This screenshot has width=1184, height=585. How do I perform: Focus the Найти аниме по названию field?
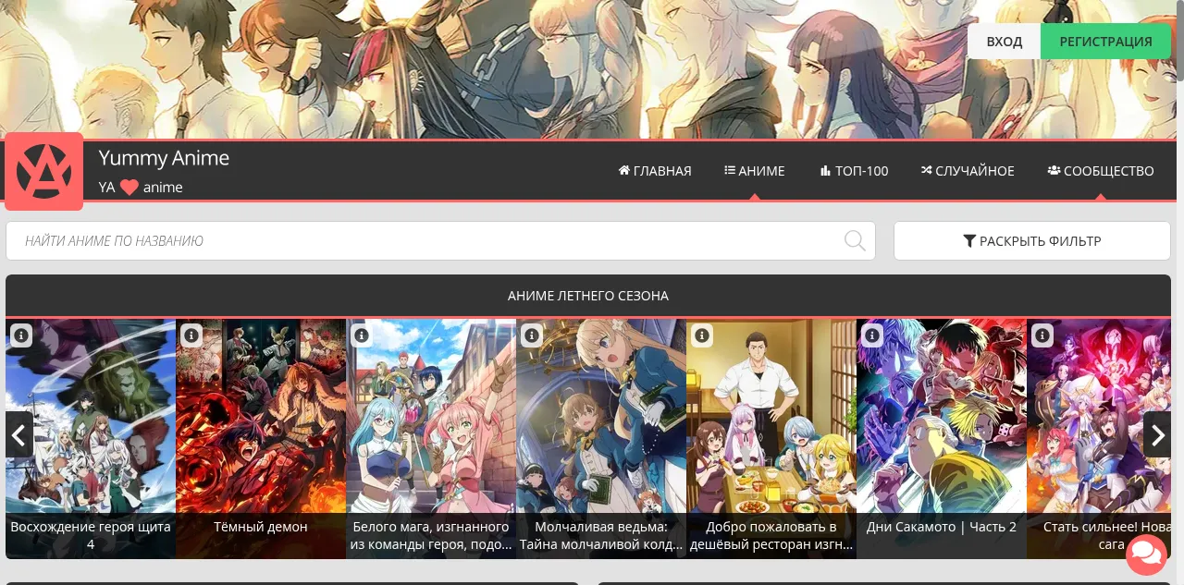click(440, 241)
